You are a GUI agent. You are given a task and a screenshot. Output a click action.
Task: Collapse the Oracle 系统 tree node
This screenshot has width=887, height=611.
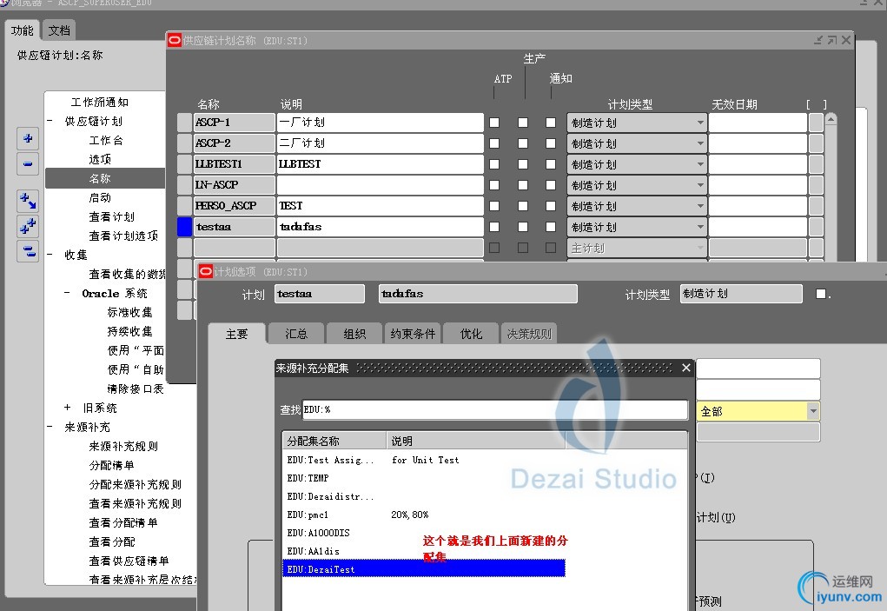coord(67,293)
